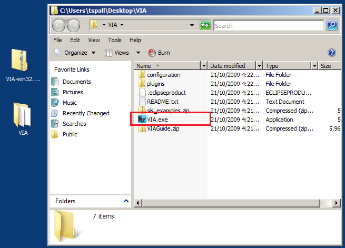This screenshot has width=345, height=248.
Task: Click the Burn disc icon
Action: (x=152, y=53)
